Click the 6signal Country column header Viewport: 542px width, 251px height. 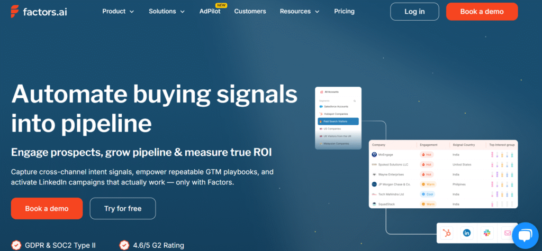464,145
